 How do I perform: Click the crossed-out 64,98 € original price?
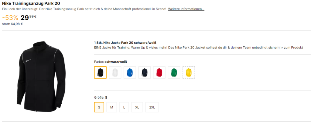pyautogui.click(x=17, y=24)
